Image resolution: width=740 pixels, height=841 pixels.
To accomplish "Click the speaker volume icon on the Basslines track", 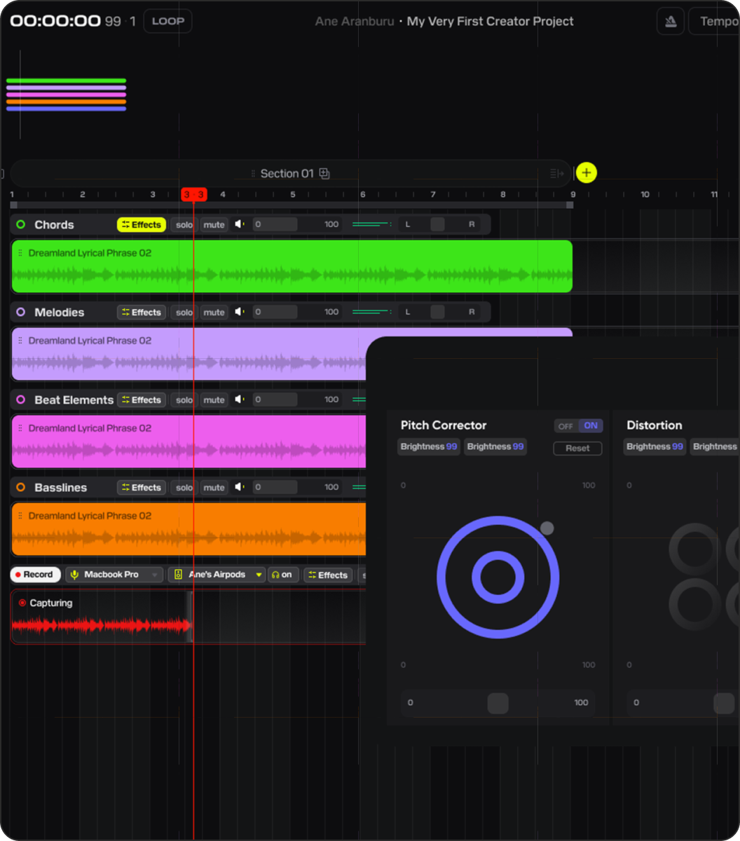I will pyautogui.click(x=239, y=487).
